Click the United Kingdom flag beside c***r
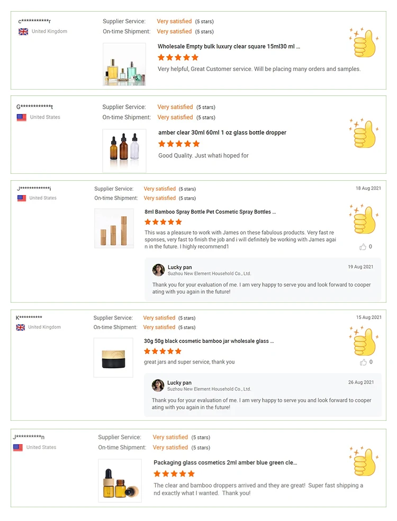Screen dimensions: 397x521 tap(23, 32)
